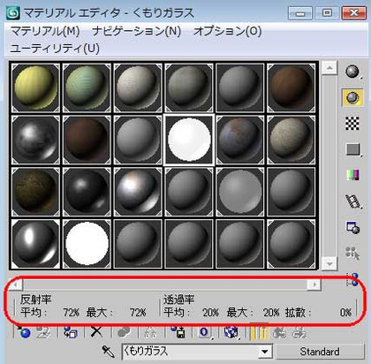
Task: Click the Video Color Check icon
Action: 352,175
